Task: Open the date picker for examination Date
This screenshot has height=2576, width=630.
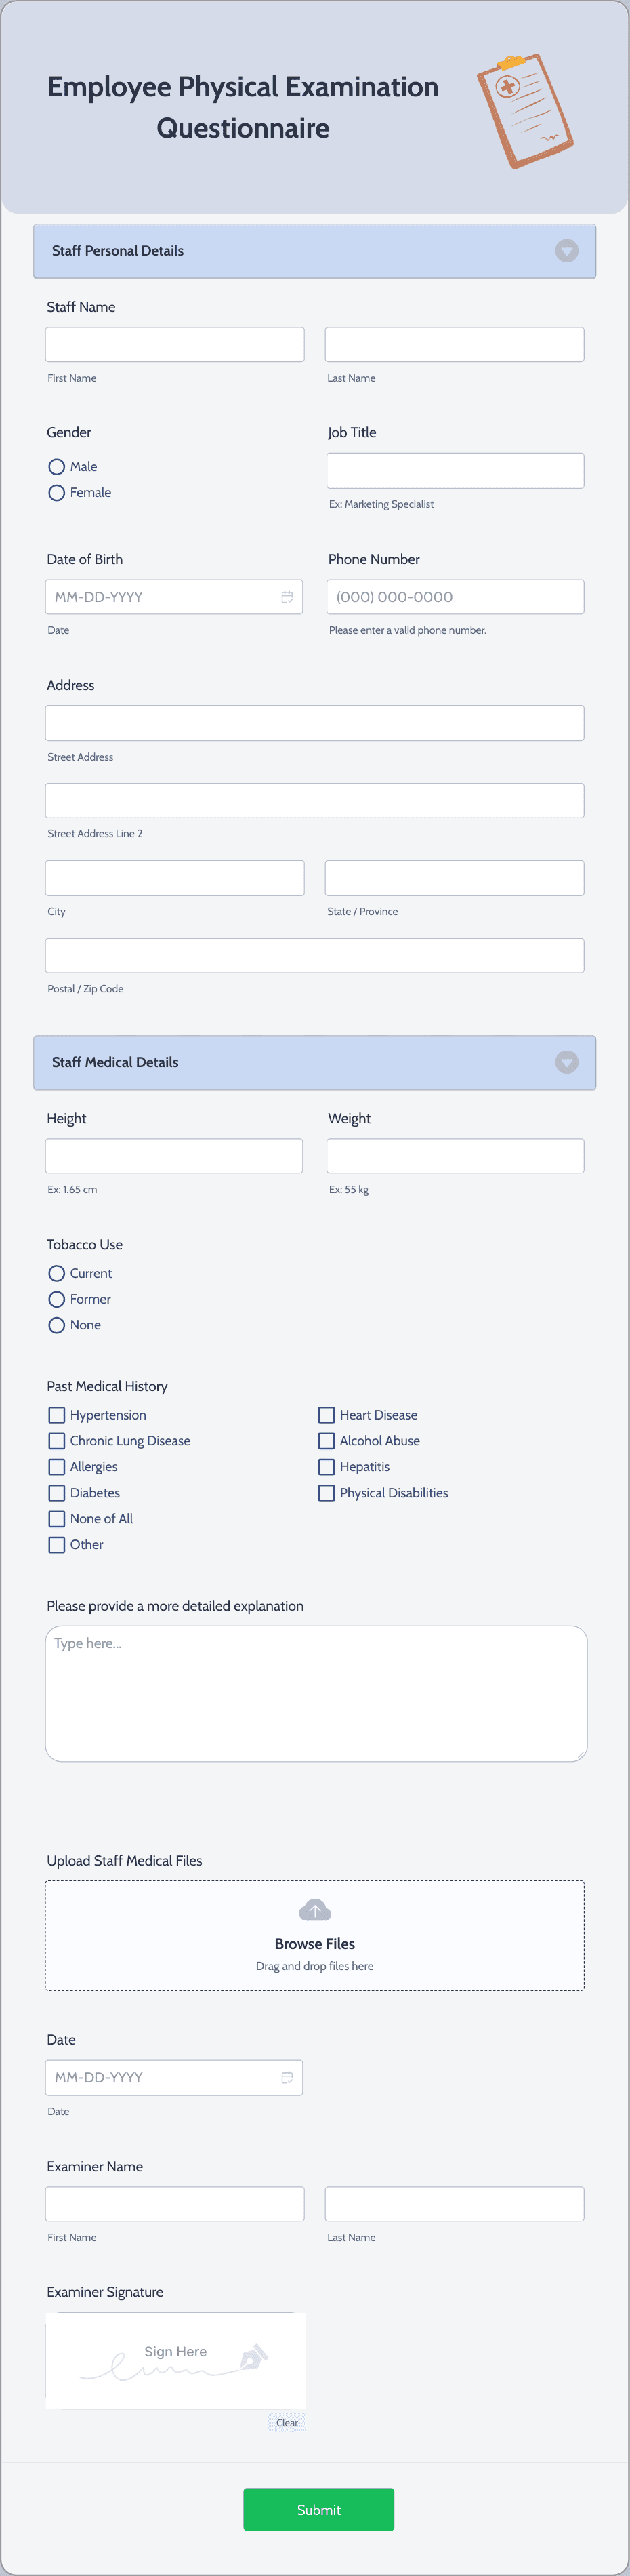Action: click(x=287, y=2077)
